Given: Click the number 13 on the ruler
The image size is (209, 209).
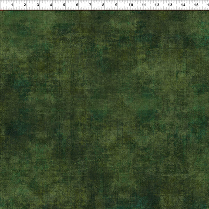Looking at the screenshot, I should (170, 5).
